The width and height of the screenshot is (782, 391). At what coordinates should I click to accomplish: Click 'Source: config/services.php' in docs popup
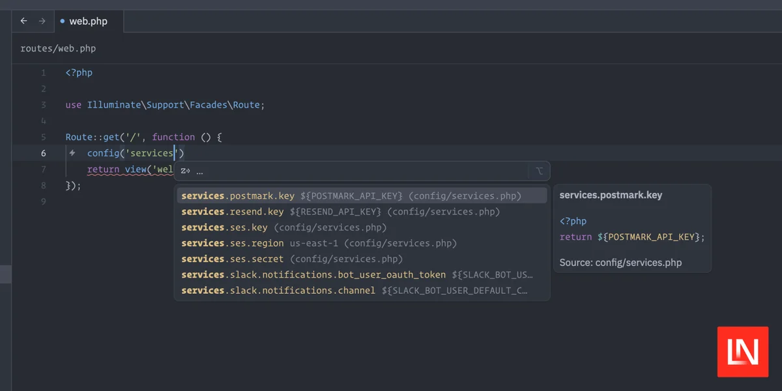click(620, 263)
